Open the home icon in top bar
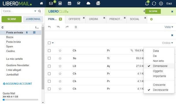 (x=42, y=3)
